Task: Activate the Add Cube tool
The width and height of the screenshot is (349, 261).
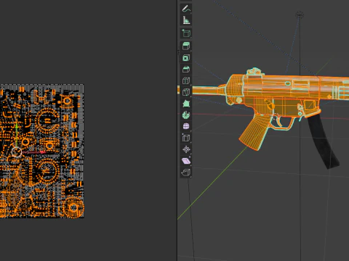Action: pyautogui.click(x=186, y=33)
